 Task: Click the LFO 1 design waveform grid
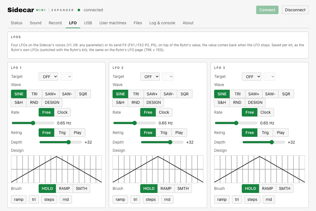click(56, 169)
